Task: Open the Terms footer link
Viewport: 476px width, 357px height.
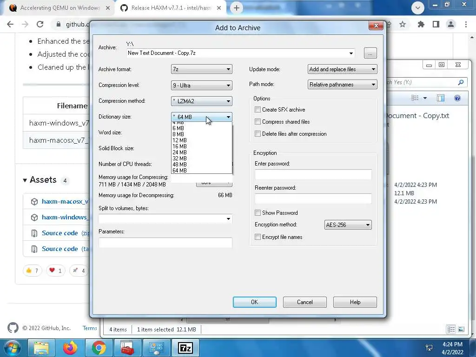Action: tap(90, 328)
